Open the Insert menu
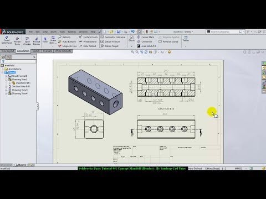Image resolution: width=266 pixels, height=199 pixels. point(53,32)
